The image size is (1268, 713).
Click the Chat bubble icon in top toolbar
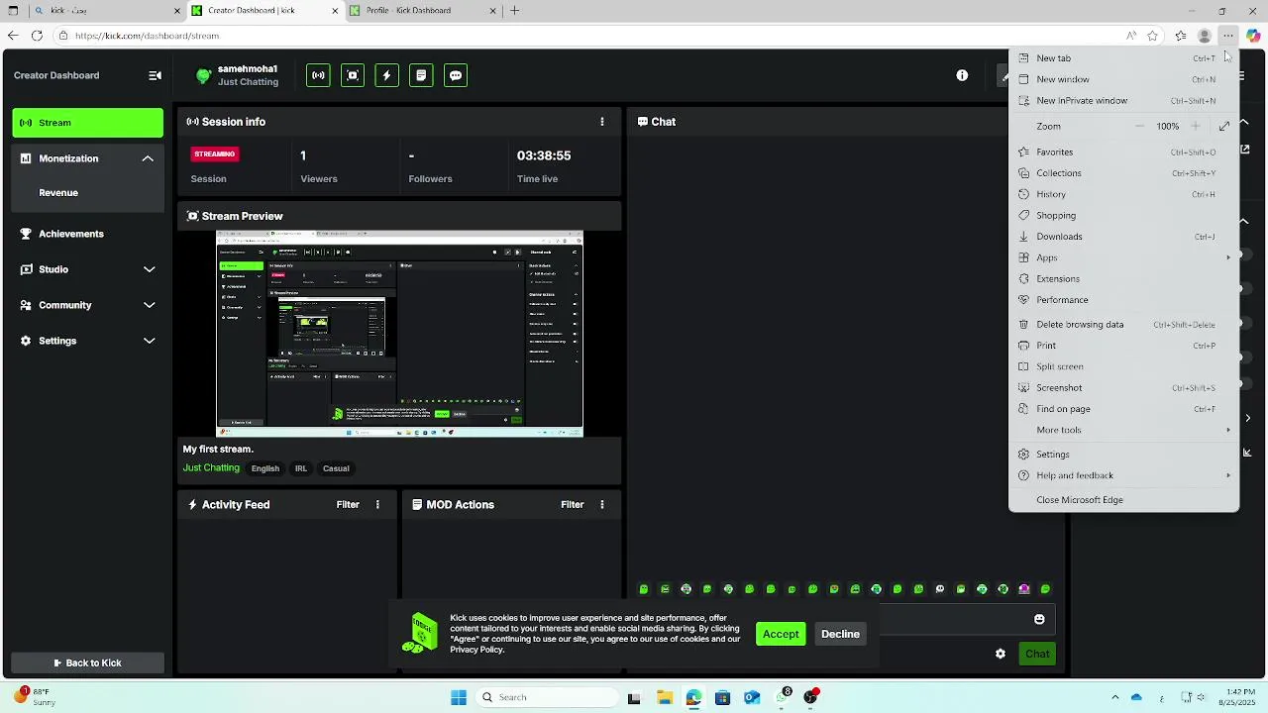(456, 75)
